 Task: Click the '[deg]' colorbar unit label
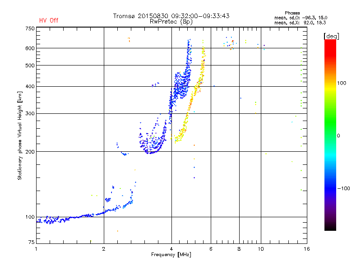click(331, 36)
